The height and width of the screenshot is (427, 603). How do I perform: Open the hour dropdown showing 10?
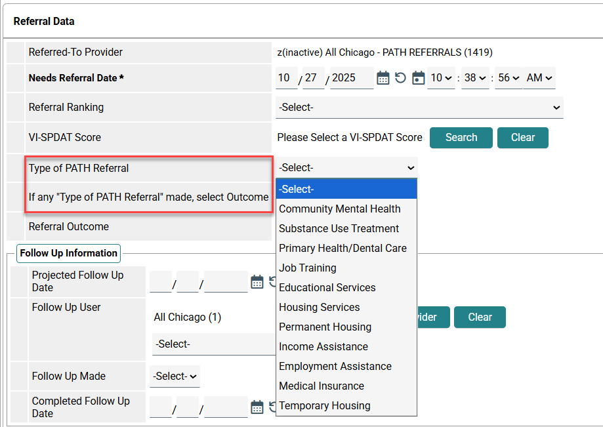440,78
